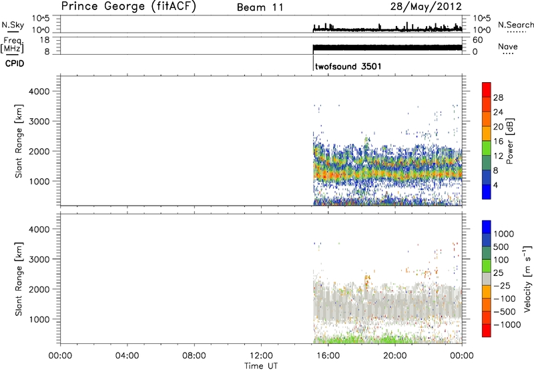Click the "08:00" time tick label
This screenshot has width=534, height=370.
tap(194, 356)
